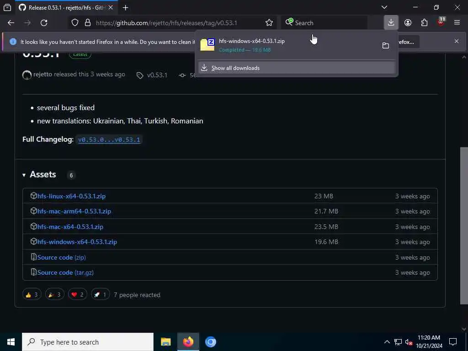Download hfs-windows-x64-0.53.1.zip from the assets list
Screen dimensions: 468x351
[x=77, y=242]
